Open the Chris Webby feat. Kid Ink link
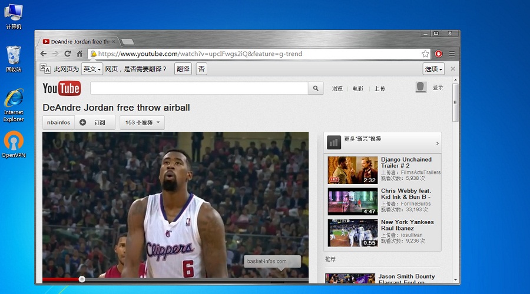530x294 pixels. point(406,194)
